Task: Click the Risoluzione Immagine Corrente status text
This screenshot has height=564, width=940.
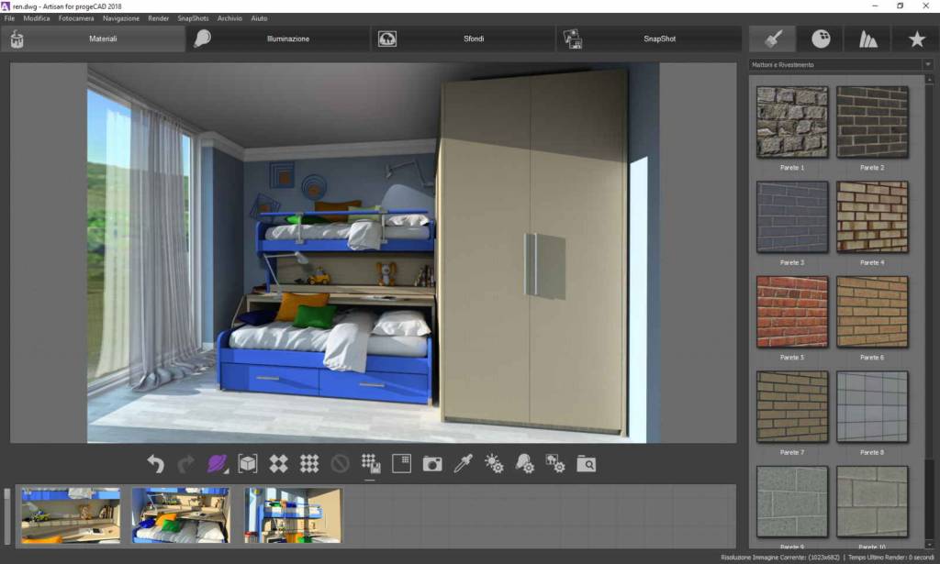Action: click(780, 558)
